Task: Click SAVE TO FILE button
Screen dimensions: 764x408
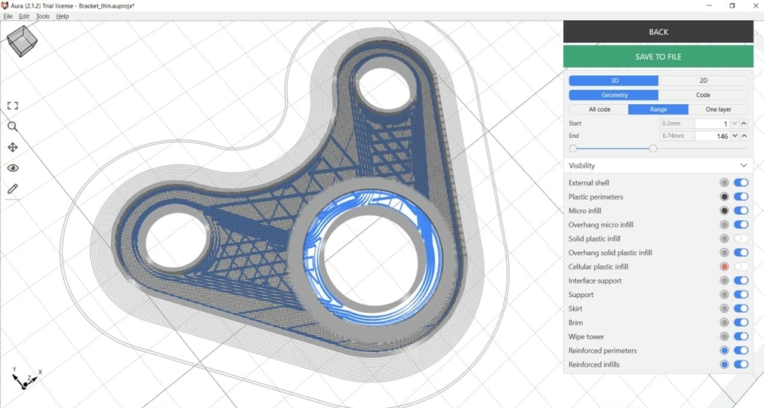Action: pyautogui.click(x=658, y=57)
